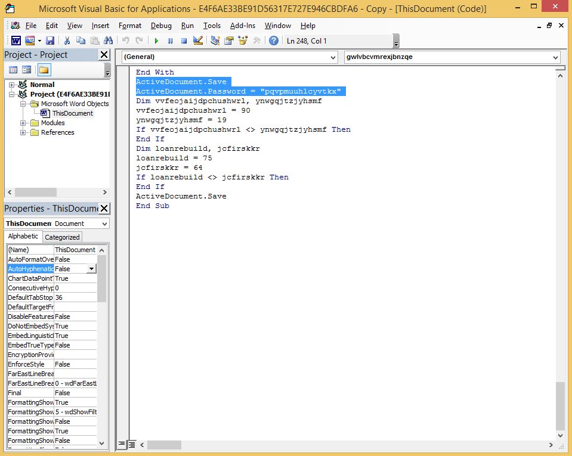
Task: Open the Help menu
Action: point(308,26)
